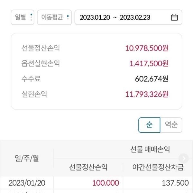Open the 일별 period dropdown

point(23,17)
